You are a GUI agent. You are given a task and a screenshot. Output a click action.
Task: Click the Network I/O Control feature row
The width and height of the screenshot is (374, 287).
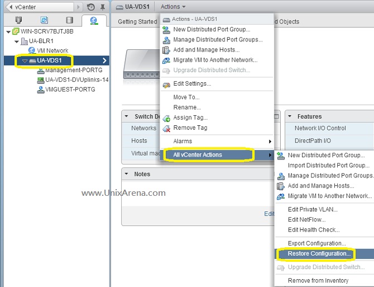(330, 128)
